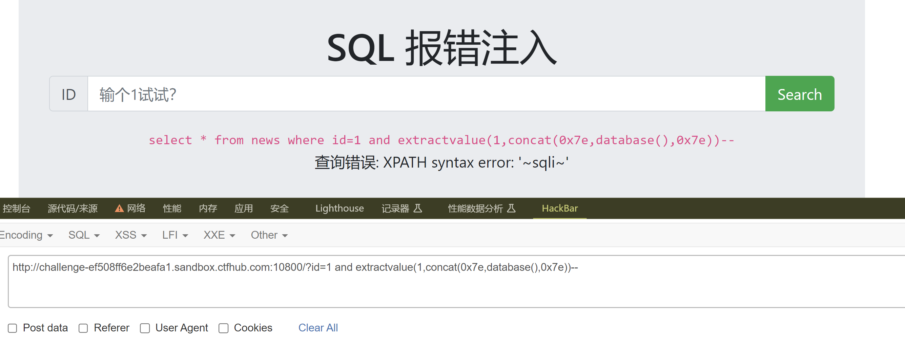Screen dimensions: 905x348
Task: Open the Lighthouse tab
Action: [340, 208]
